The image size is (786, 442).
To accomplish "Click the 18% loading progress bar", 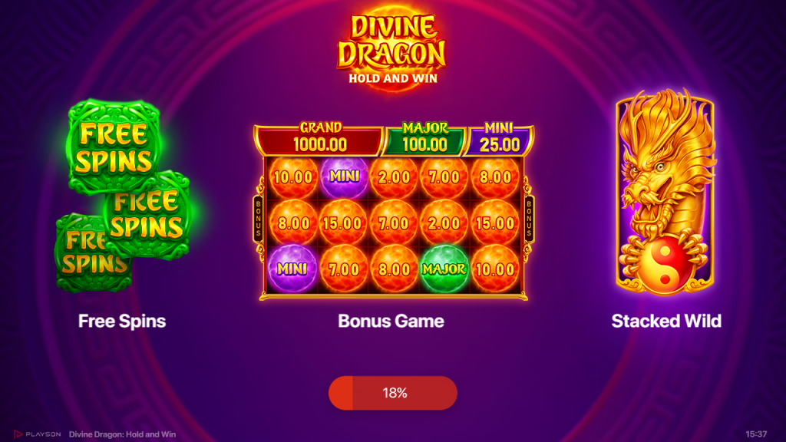I will (393, 393).
